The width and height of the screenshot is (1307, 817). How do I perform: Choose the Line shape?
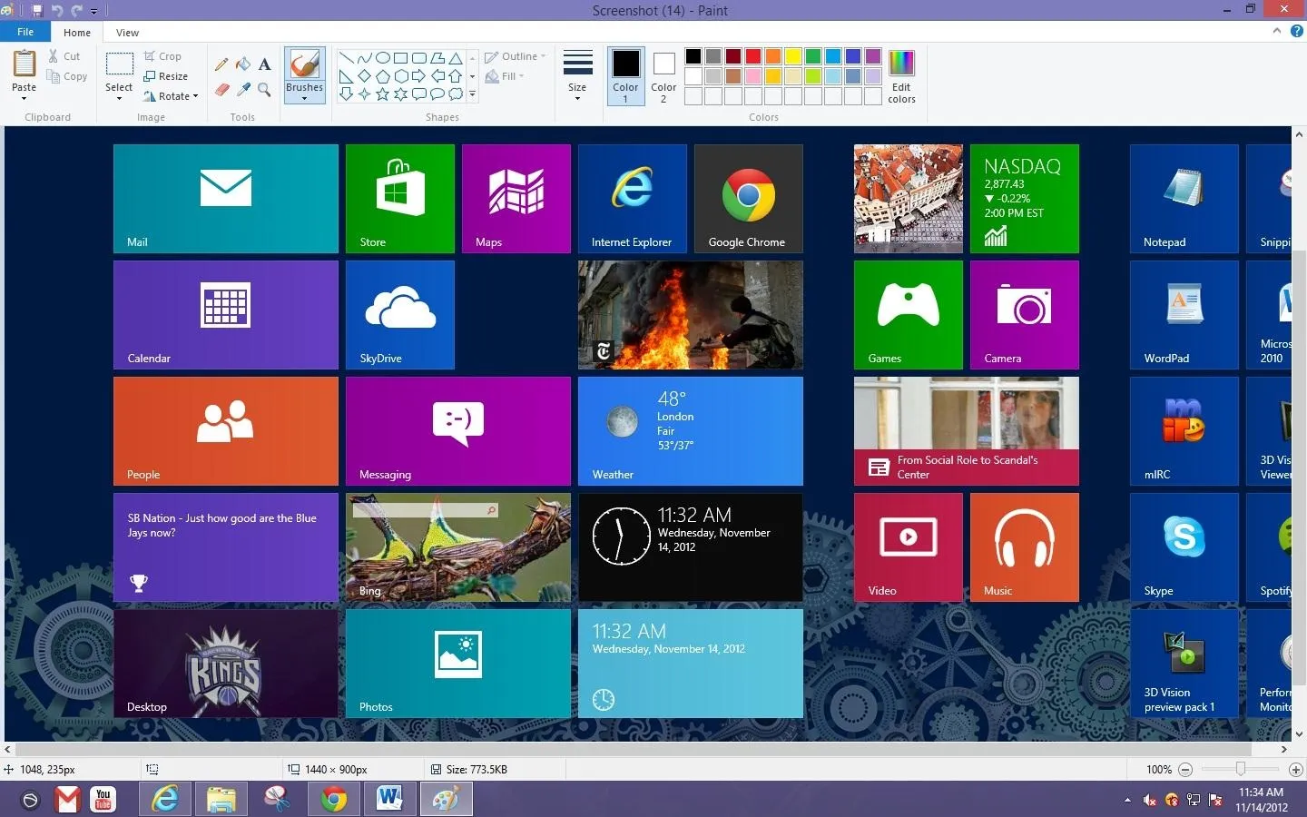click(346, 58)
